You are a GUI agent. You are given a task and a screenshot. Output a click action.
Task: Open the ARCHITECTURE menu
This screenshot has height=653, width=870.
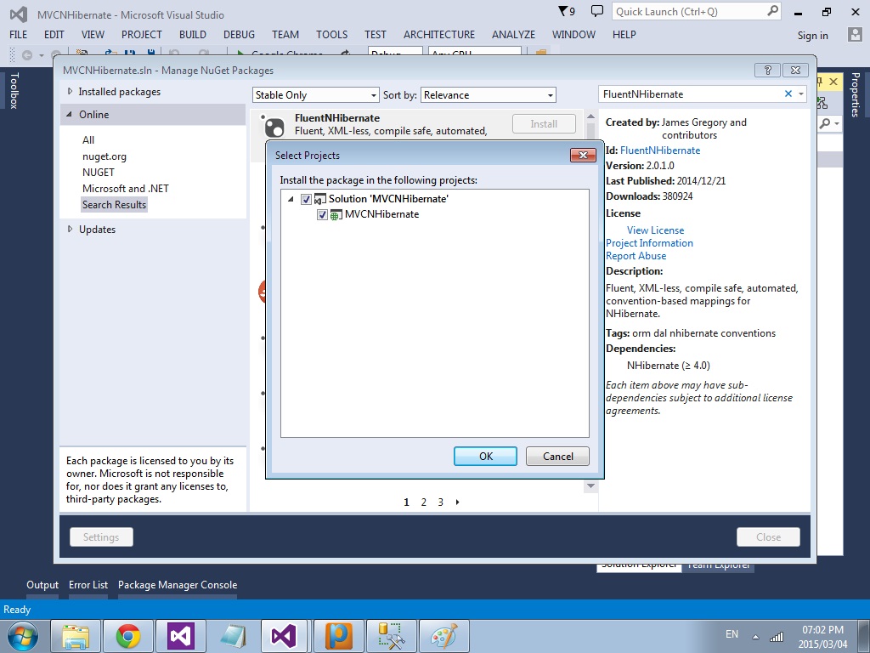[439, 34]
